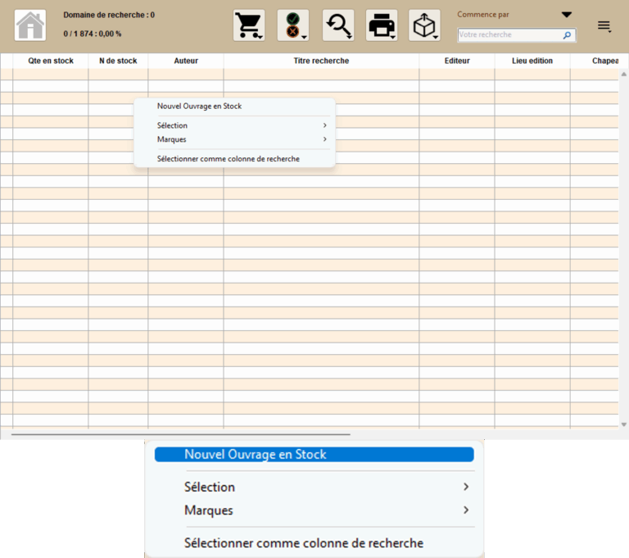The height and width of the screenshot is (558, 629).
Task: Expand the 'Commence par' dropdown arrow
Action: [566, 15]
